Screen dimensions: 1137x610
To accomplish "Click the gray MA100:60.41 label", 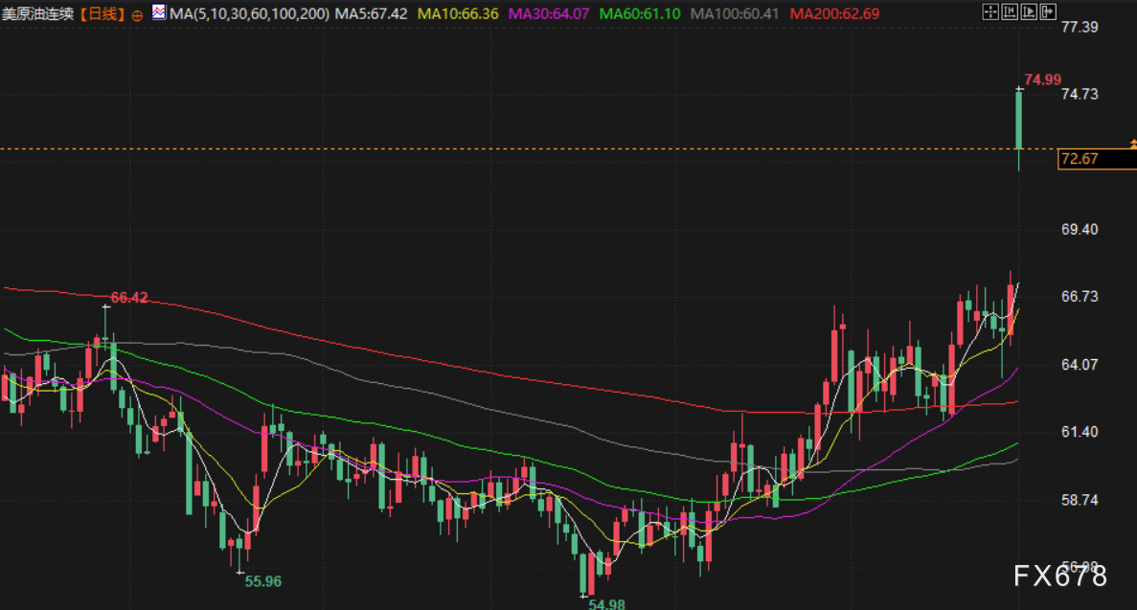I will pos(733,14).
